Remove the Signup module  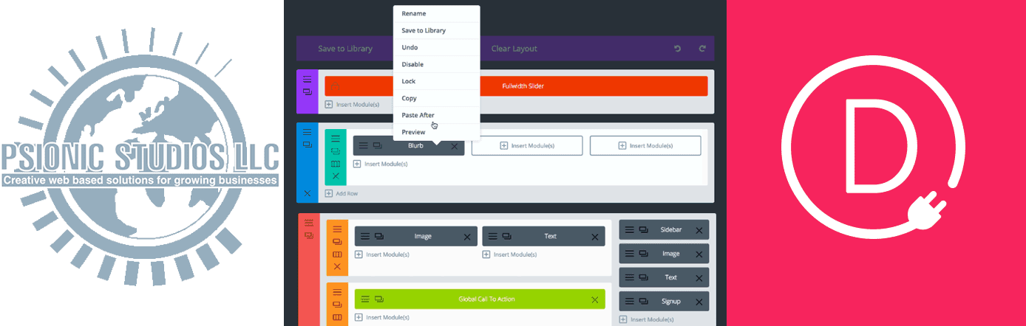pos(699,301)
